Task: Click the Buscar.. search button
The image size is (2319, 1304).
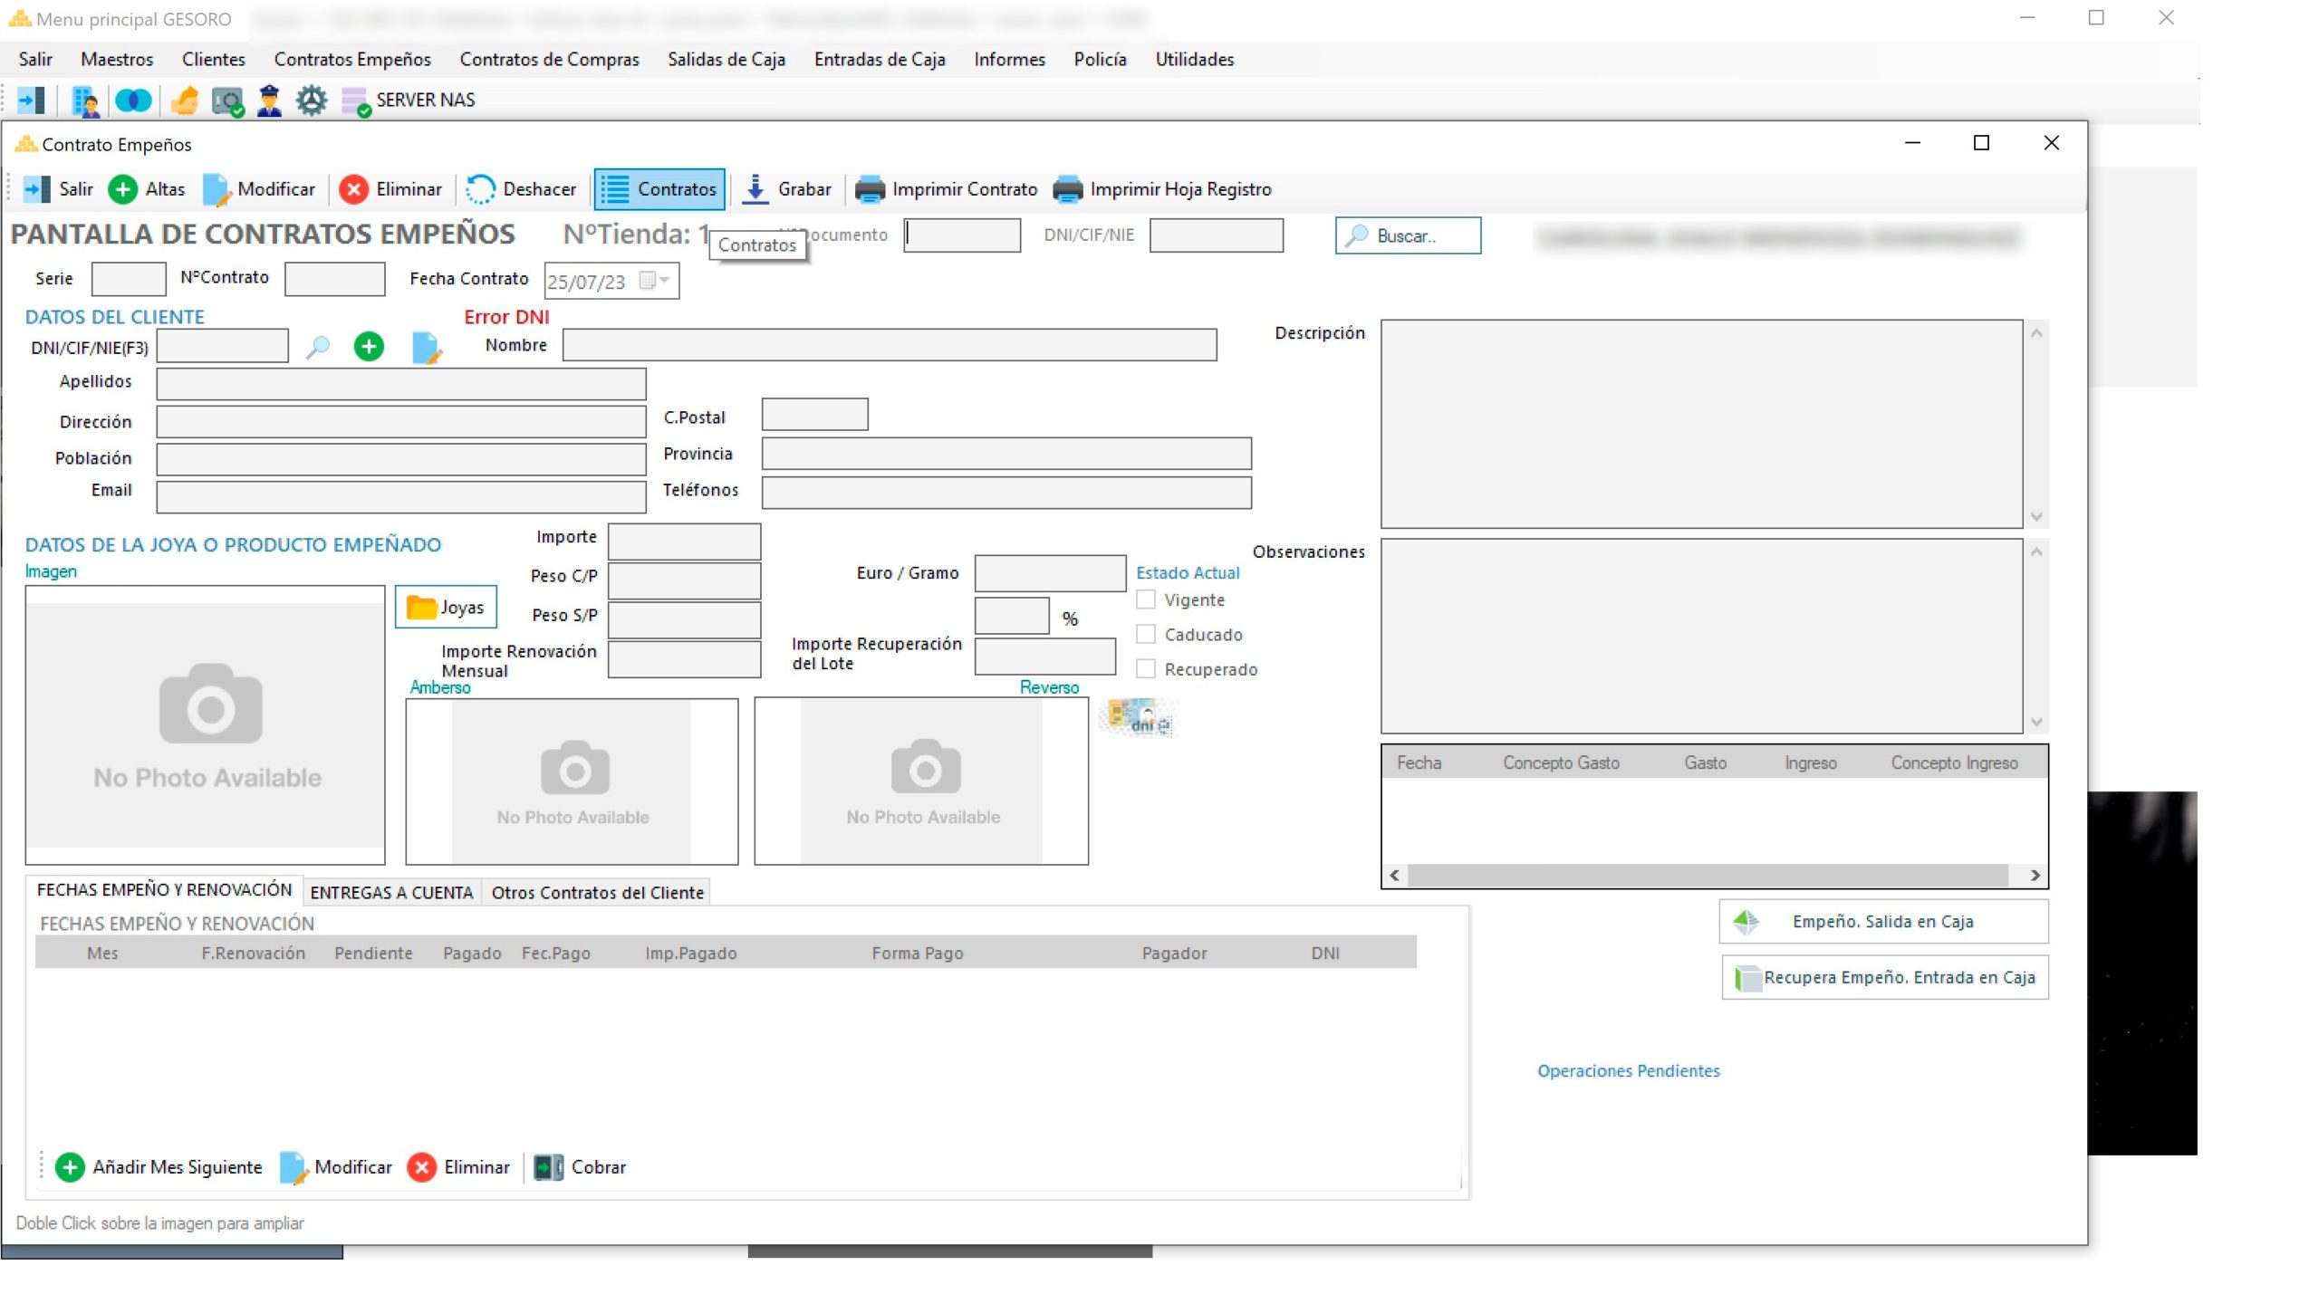Action: [x=1408, y=235]
